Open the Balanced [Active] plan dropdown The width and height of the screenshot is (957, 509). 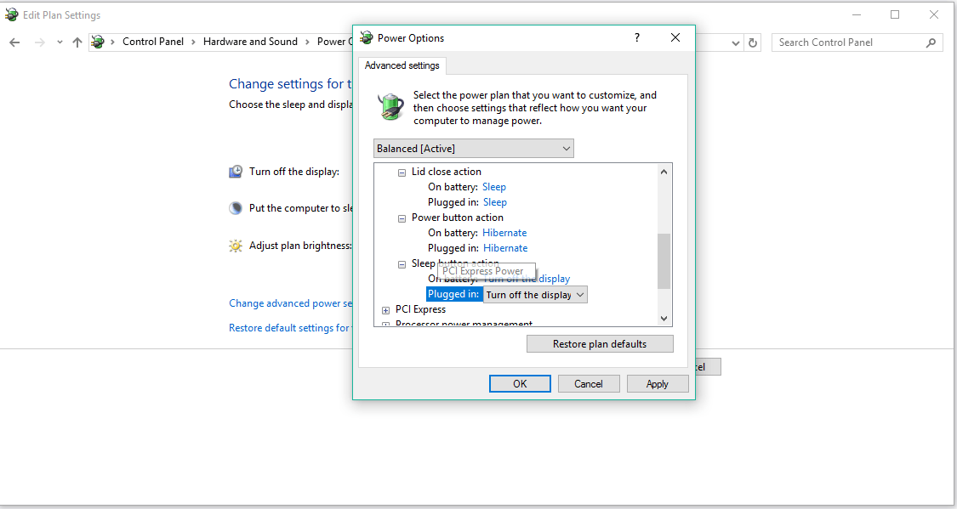pyautogui.click(x=474, y=148)
